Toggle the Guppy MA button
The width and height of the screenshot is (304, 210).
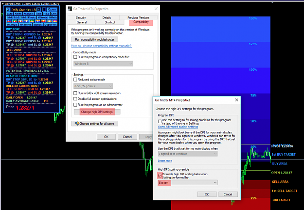[x=51, y=25]
